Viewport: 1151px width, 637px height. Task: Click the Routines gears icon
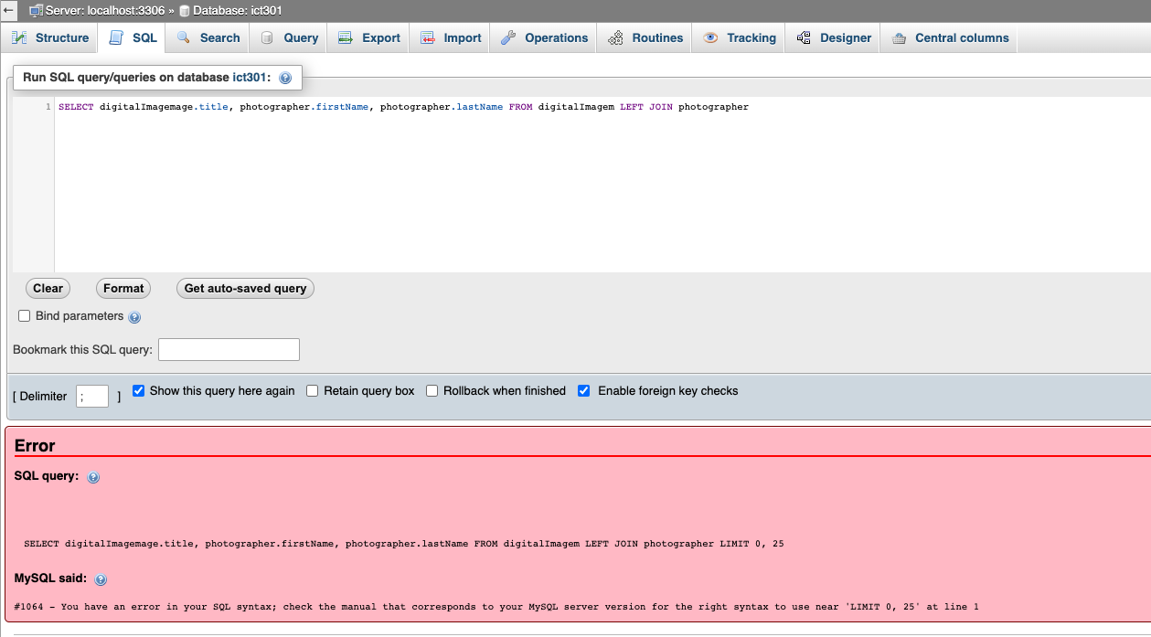point(615,37)
